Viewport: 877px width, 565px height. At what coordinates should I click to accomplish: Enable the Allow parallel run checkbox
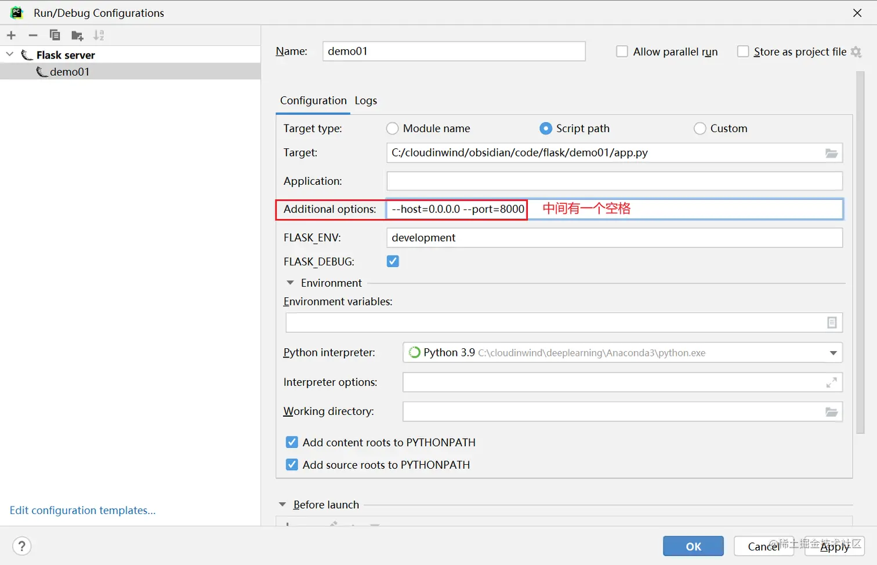pos(622,52)
